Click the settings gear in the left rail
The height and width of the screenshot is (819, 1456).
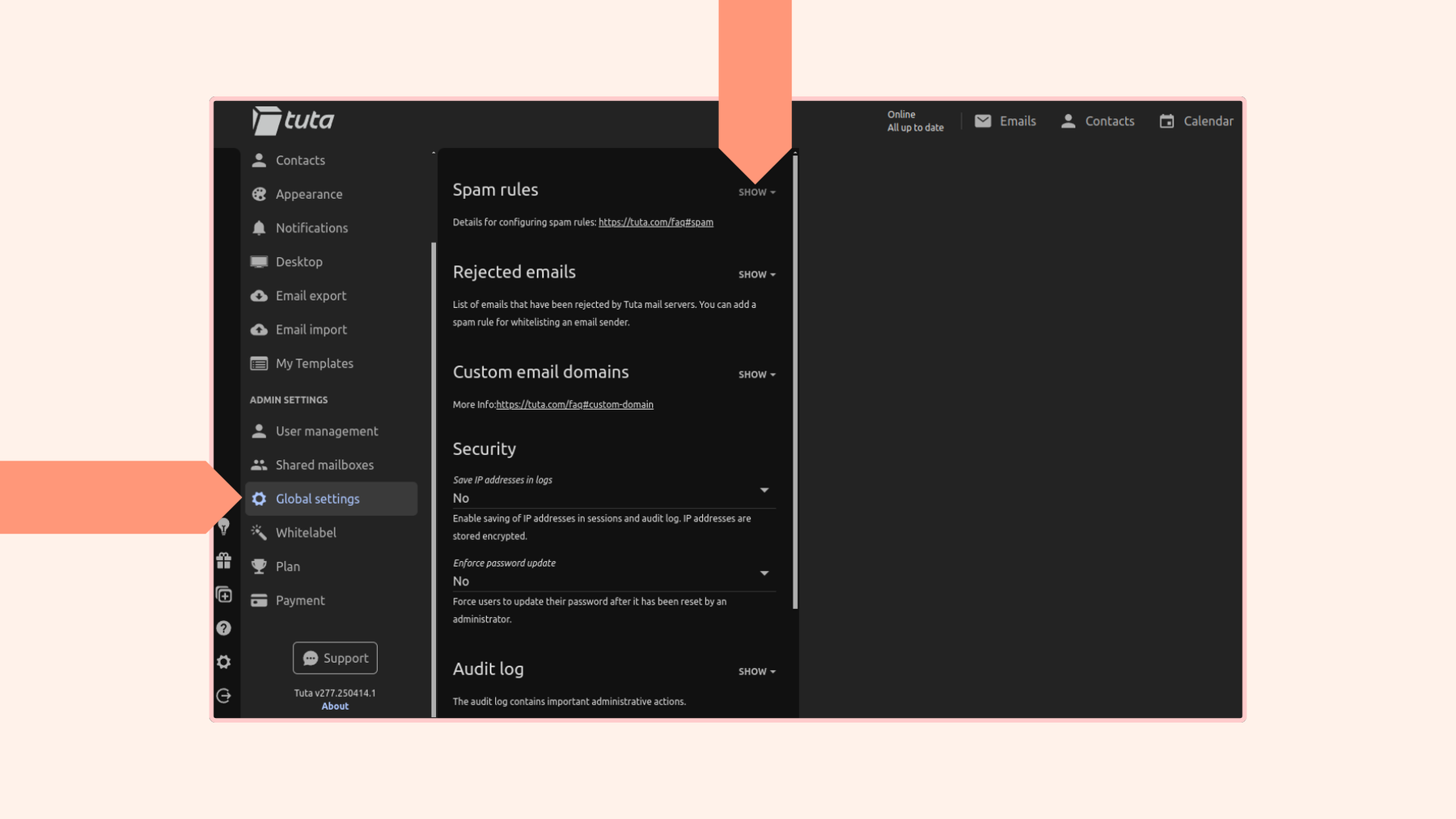click(x=224, y=662)
